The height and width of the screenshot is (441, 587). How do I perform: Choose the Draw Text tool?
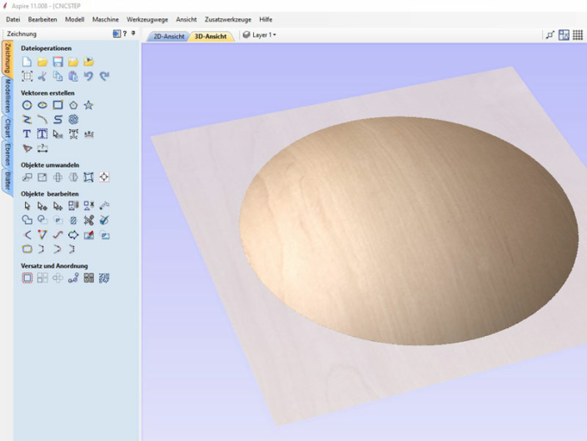(x=27, y=133)
